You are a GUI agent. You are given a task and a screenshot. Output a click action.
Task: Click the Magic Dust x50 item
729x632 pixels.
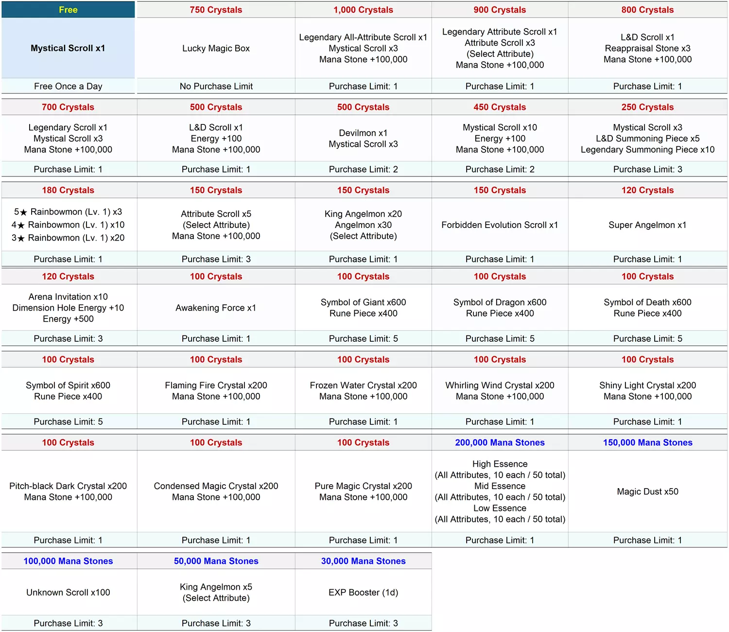[647, 492]
